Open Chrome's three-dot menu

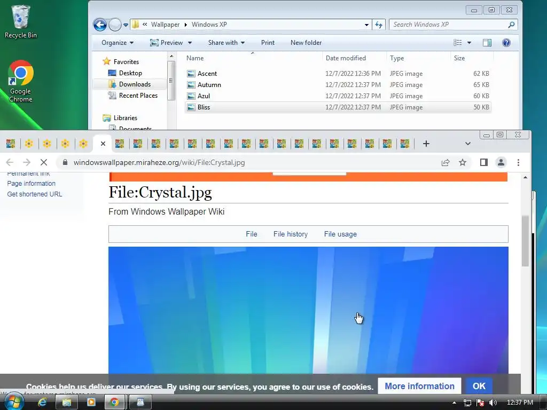pyautogui.click(x=518, y=162)
